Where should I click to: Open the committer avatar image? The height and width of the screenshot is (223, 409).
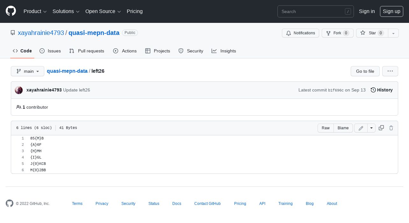pyautogui.click(x=19, y=90)
